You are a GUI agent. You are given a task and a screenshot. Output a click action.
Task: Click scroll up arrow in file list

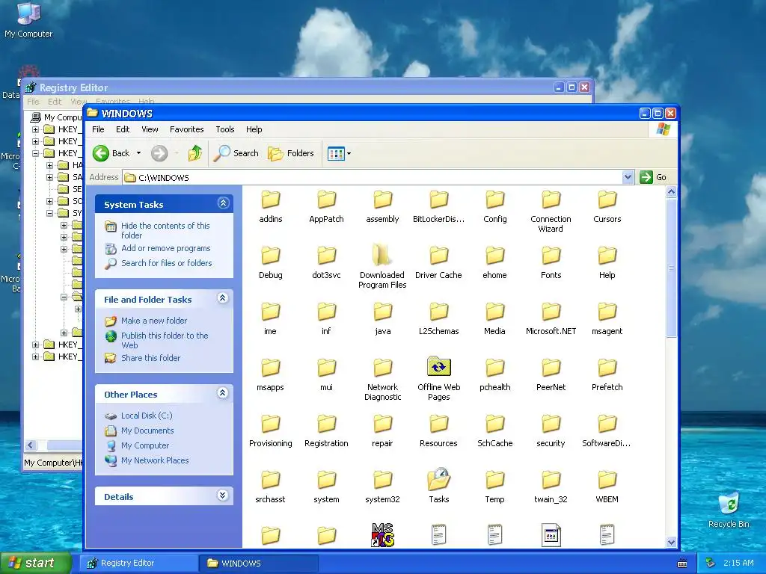pos(671,192)
